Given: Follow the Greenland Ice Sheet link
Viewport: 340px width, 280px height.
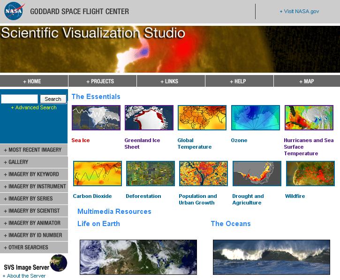Looking at the screenshot, I should (142, 144).
